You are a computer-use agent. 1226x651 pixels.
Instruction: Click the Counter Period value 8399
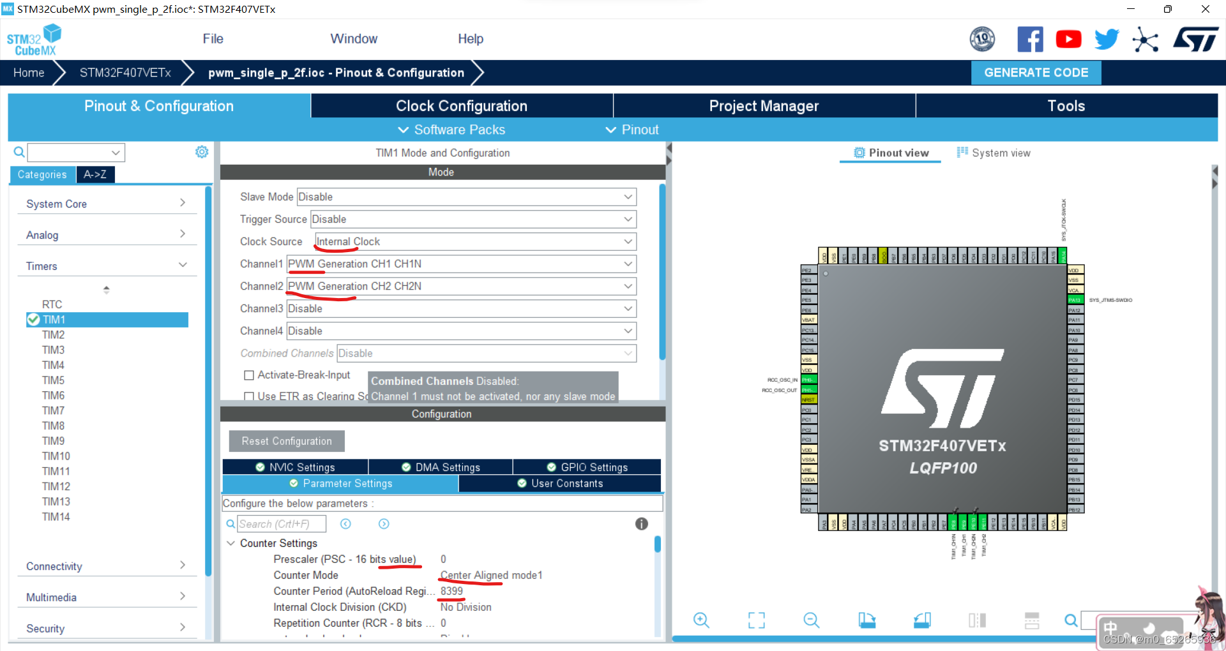coord(451,591)
